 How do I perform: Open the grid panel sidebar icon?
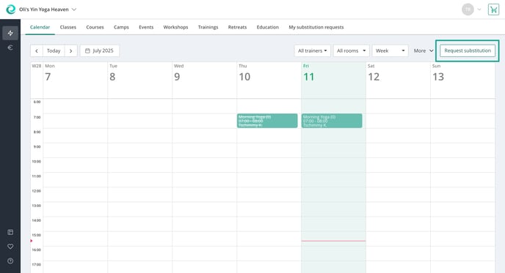pyautogui.click(x=10, y=232)
